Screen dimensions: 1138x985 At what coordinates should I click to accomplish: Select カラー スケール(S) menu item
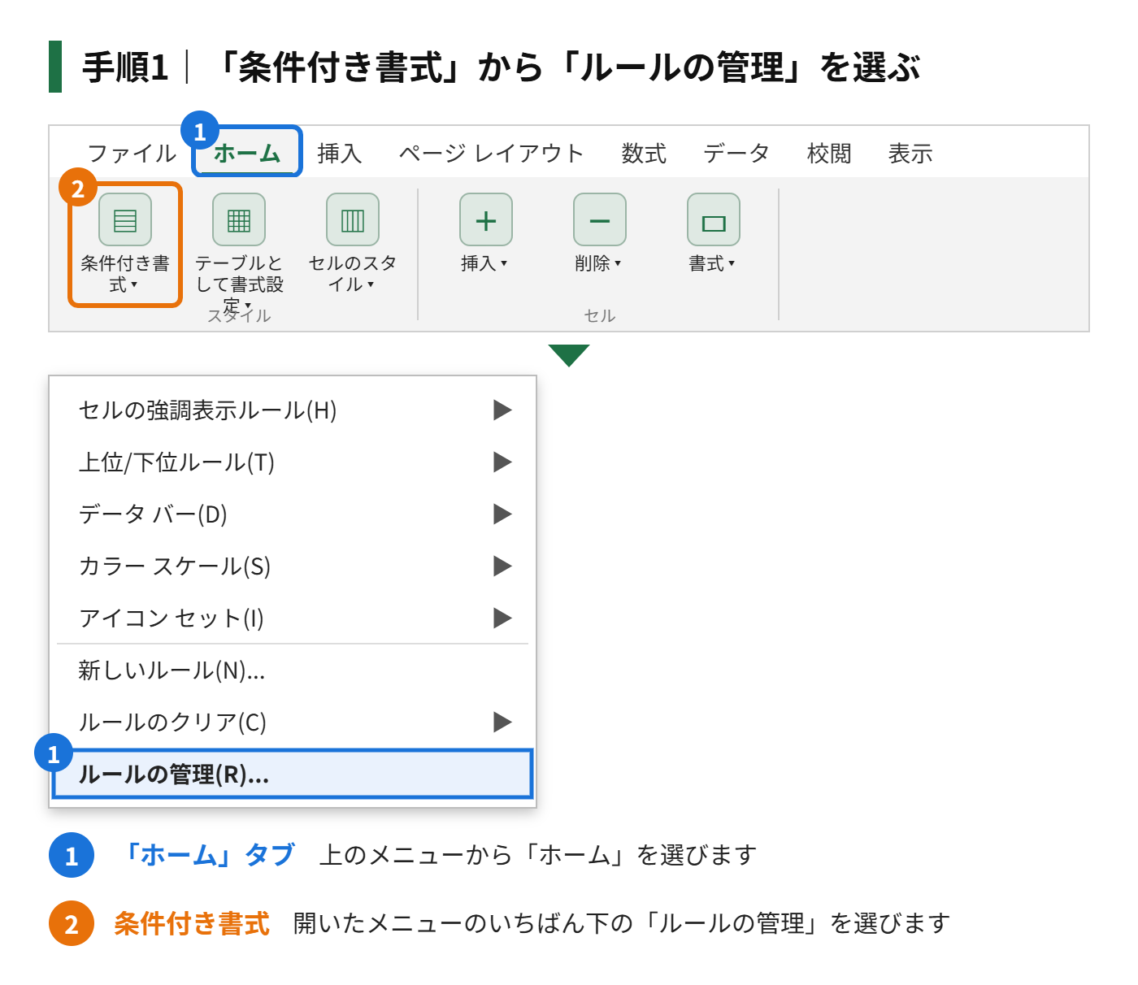(x=293, y=566)
